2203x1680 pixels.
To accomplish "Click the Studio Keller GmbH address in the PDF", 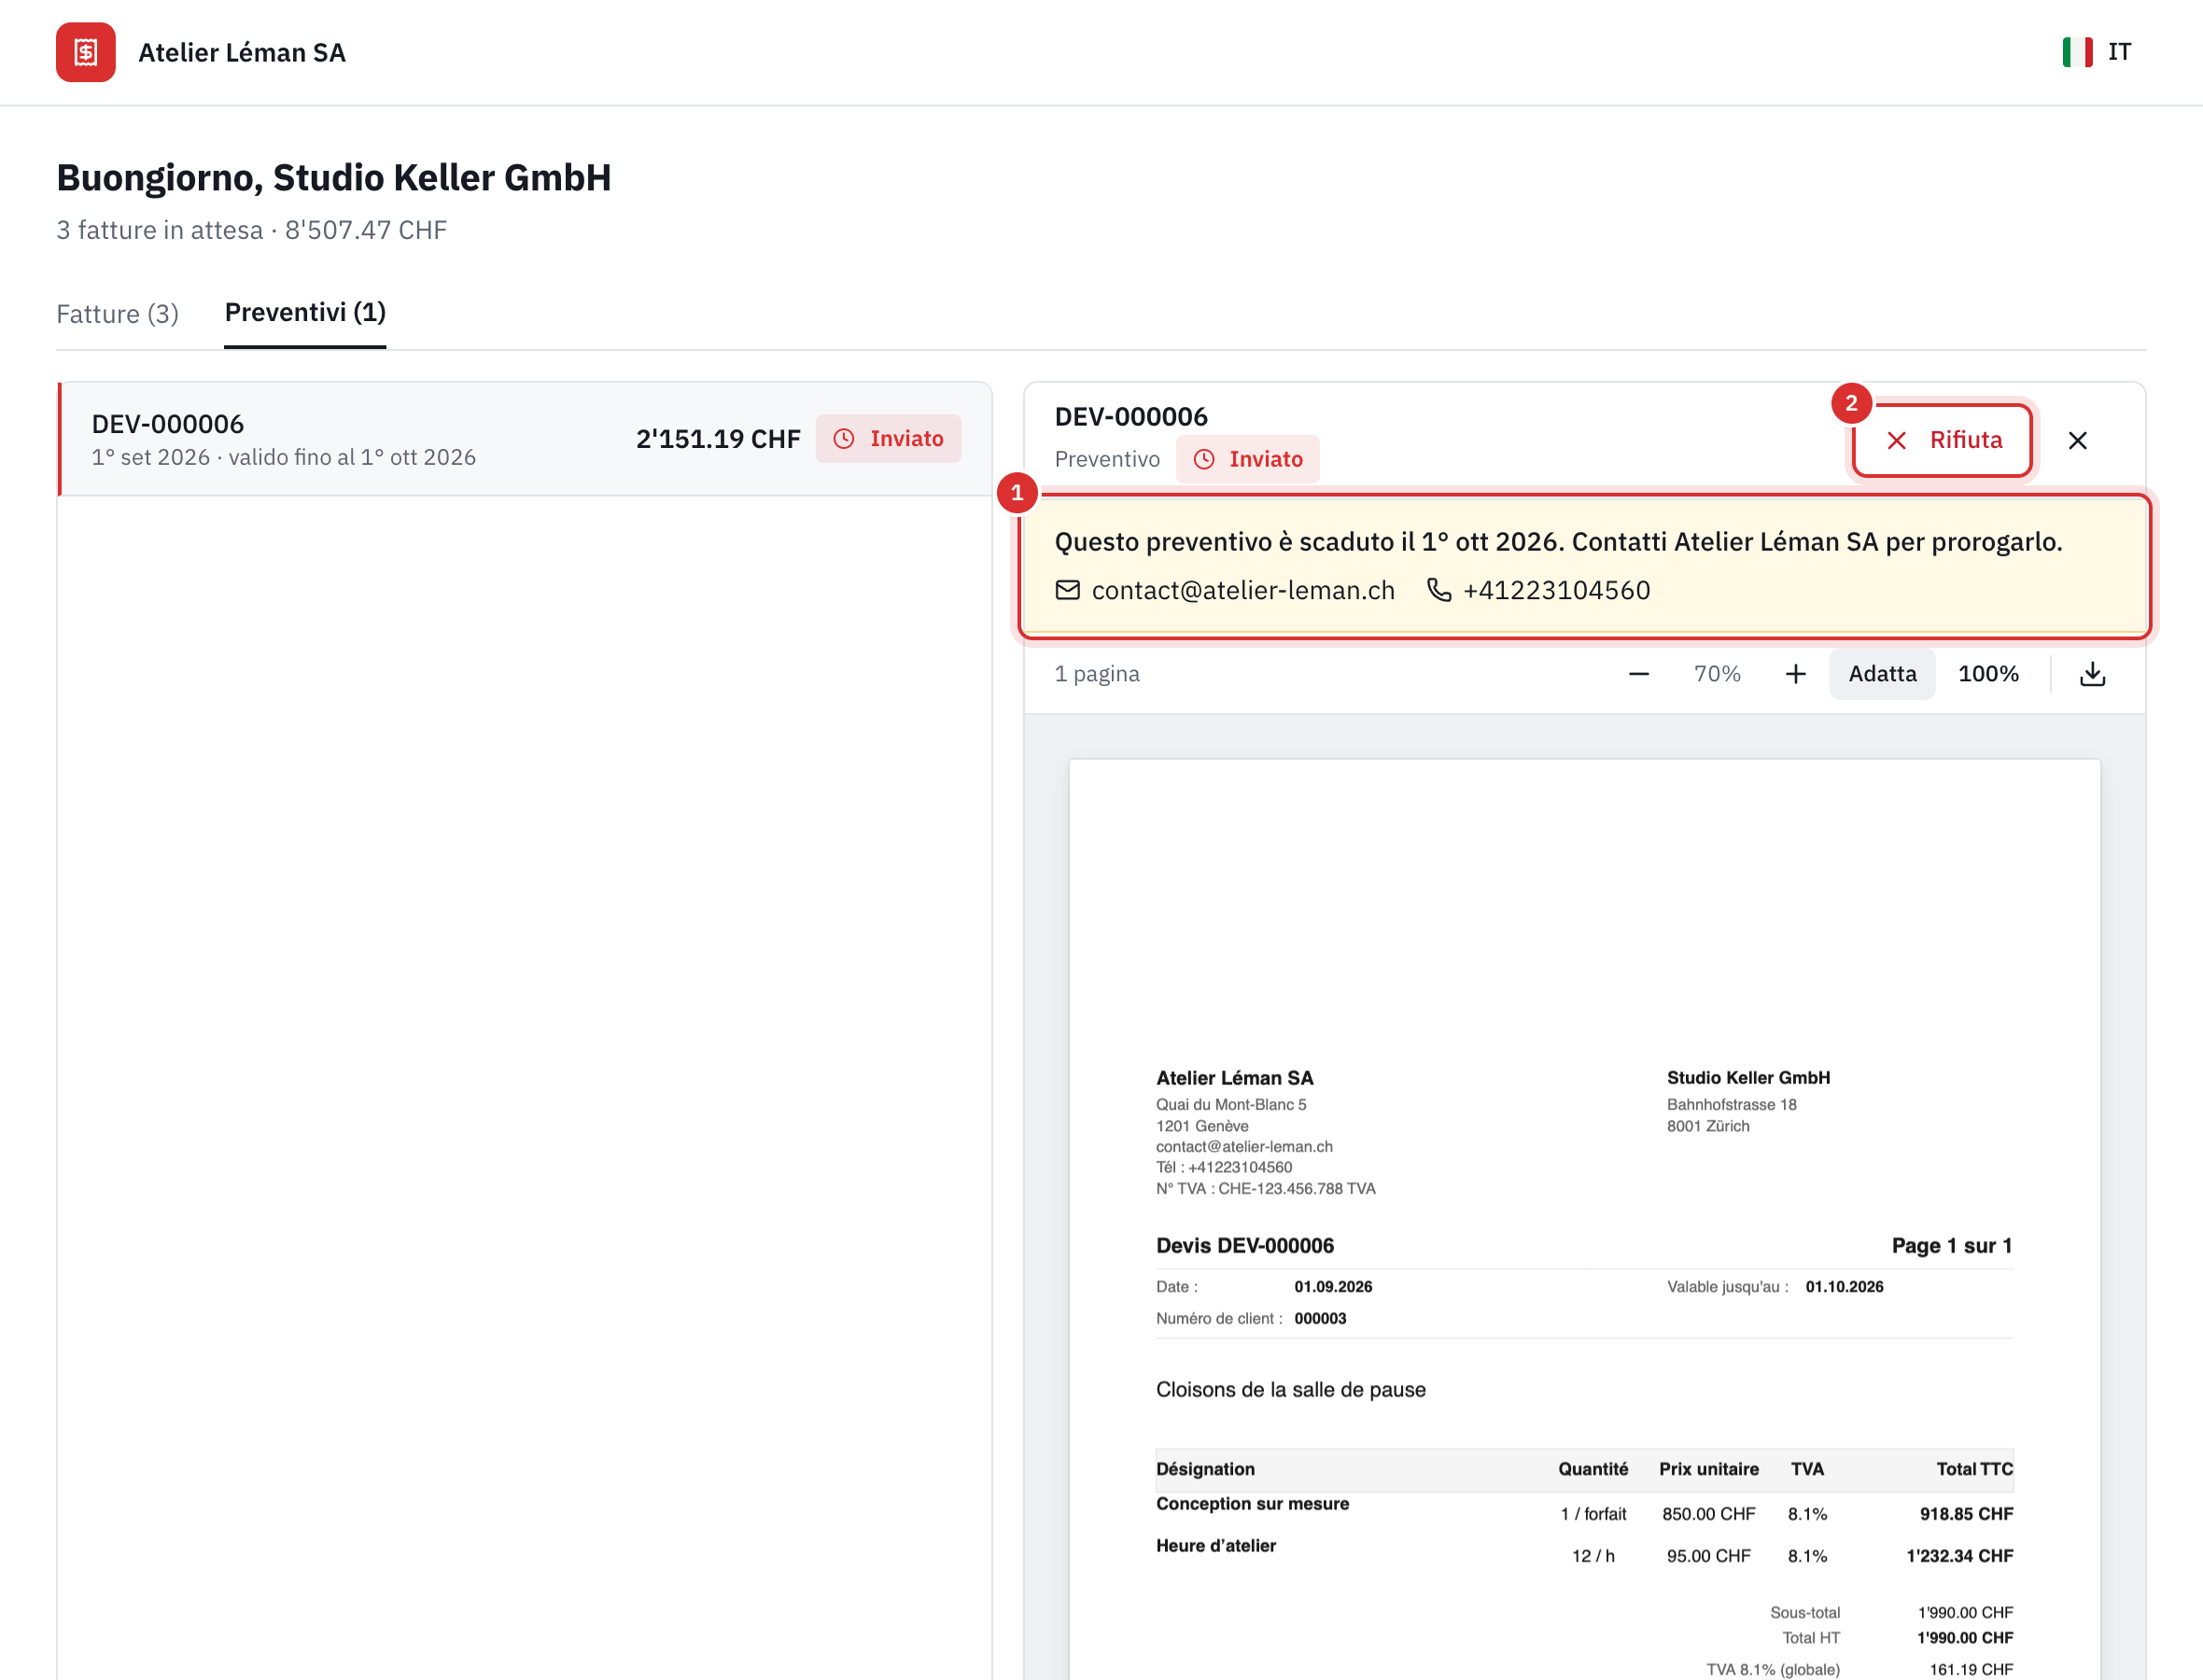I will coord(1748,1101).
